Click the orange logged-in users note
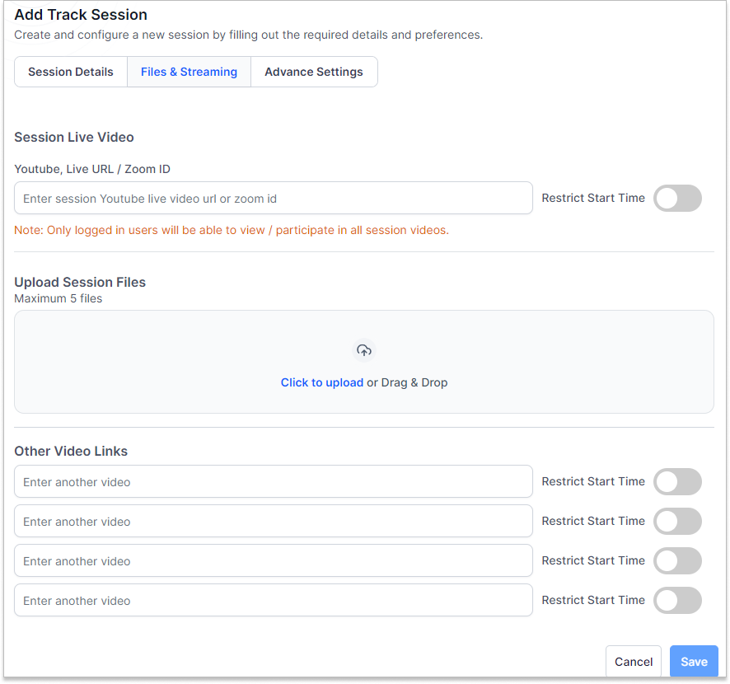The width and height of the screenshot is (730, 684). [232, 230]
